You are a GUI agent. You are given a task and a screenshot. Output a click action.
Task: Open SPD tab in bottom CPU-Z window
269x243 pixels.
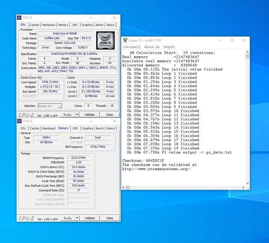pos(75,128)
